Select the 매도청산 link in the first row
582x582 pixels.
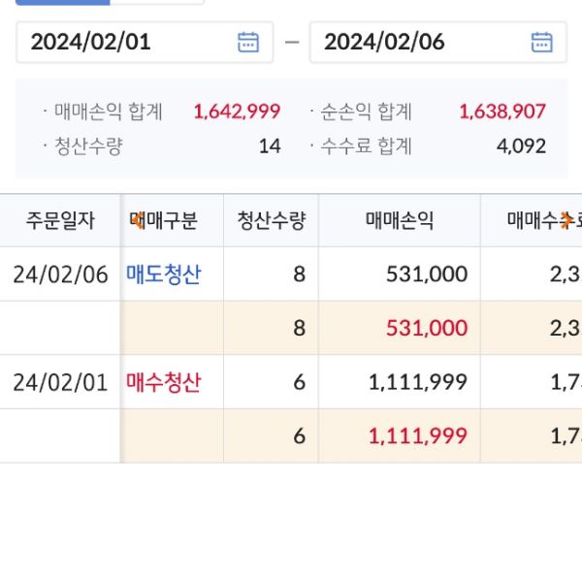[x=164, y=275]
